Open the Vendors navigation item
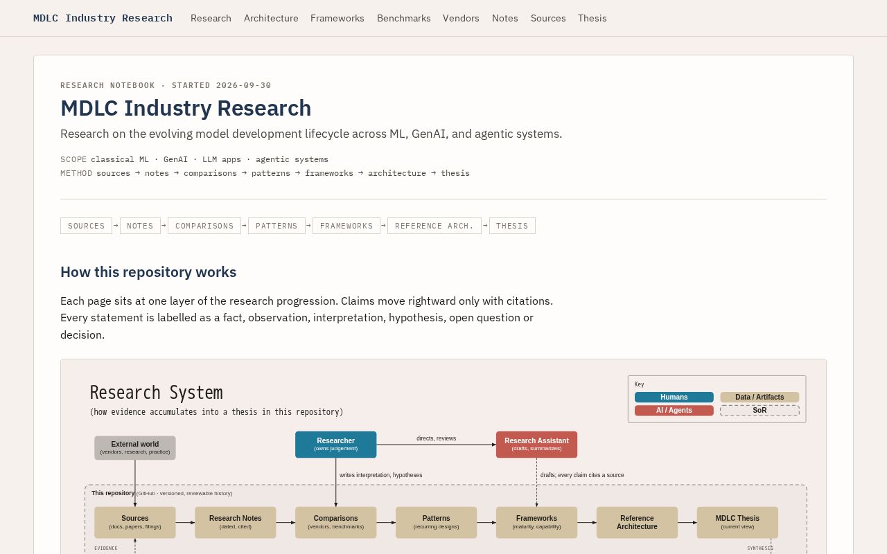The image size is (887, 554). click(461, 18)
